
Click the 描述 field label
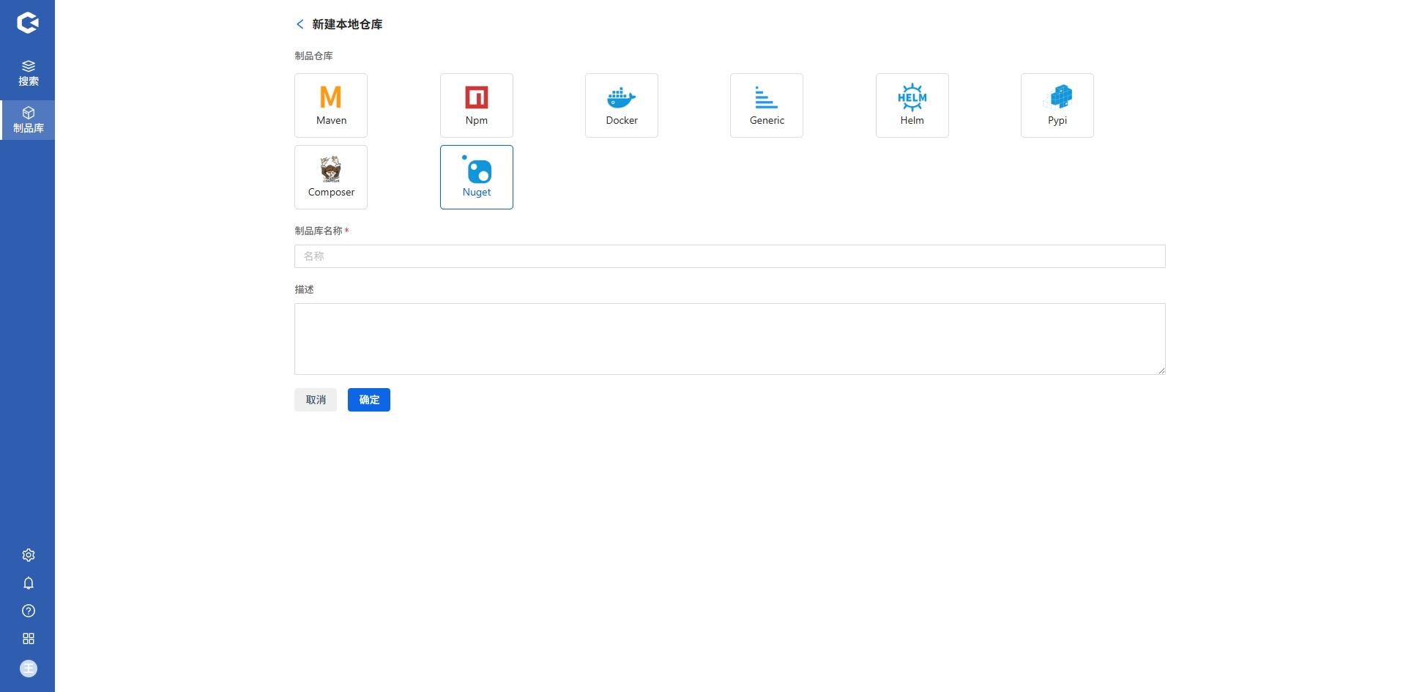tap(304, 289)
